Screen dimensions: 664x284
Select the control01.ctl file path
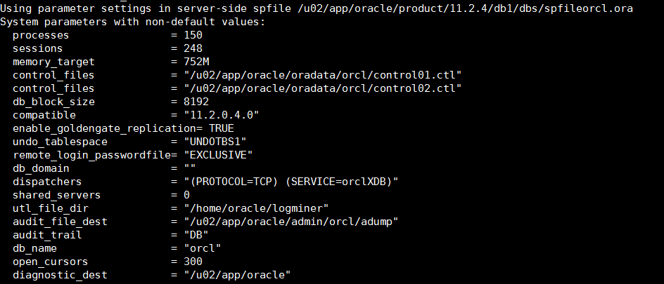pyautogui.click(x=322, y=74)
